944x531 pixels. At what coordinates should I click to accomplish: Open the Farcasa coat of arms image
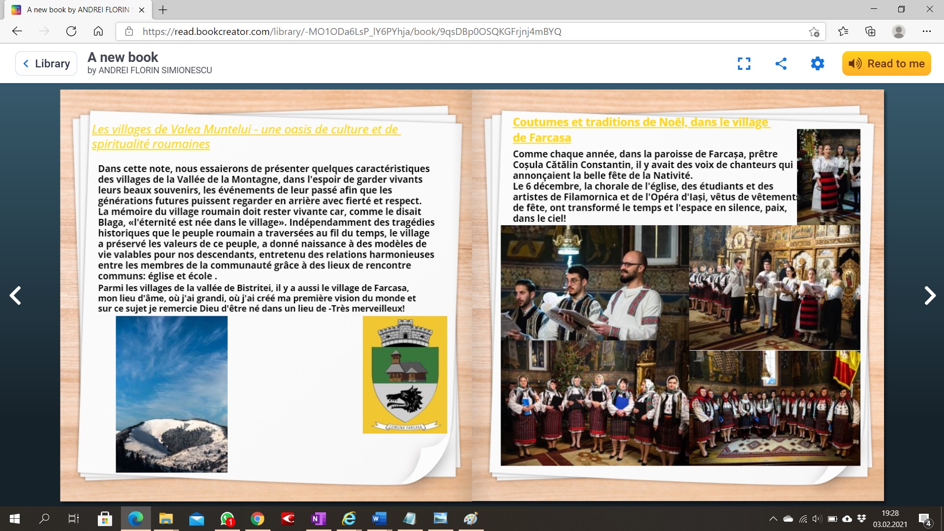[x=405, y=375]
